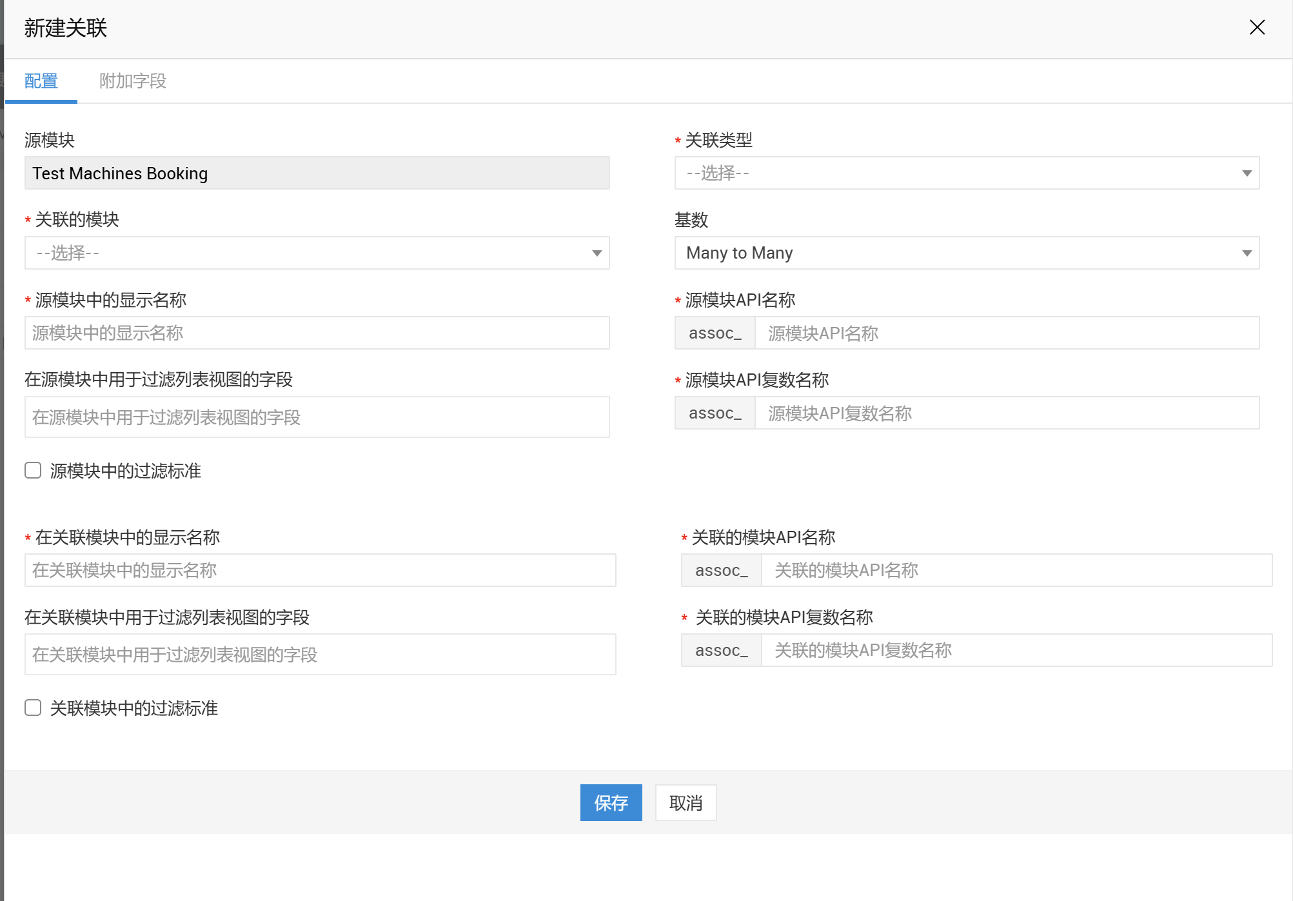This screenshot has width=1293, height=901.
Task: Switch to the 附加字段 tab
Action: [x=133, y=81]
